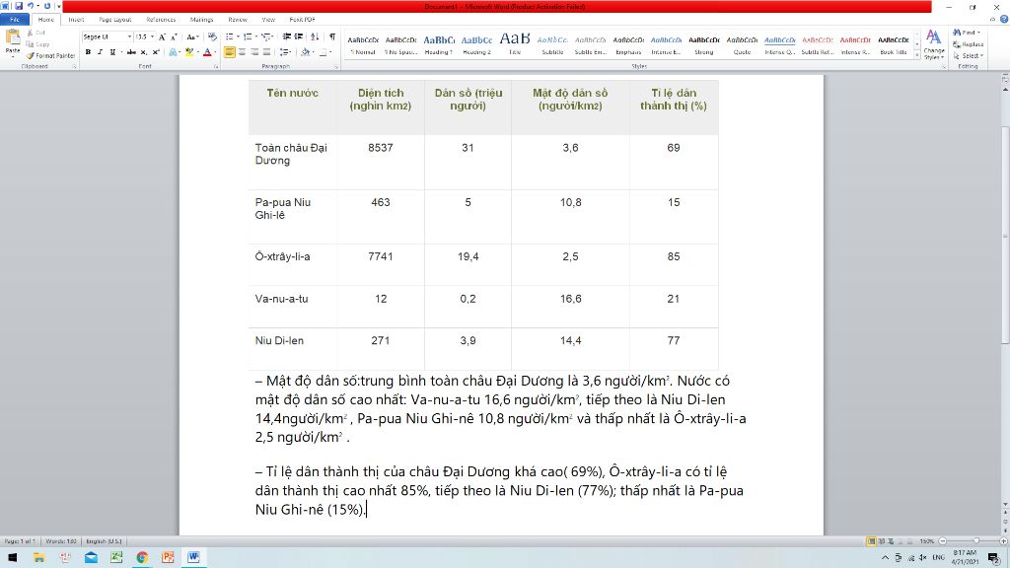The height and width of the screenshot is (568, 1010).
Task: Align text to the right
Action: coord(254,52)
